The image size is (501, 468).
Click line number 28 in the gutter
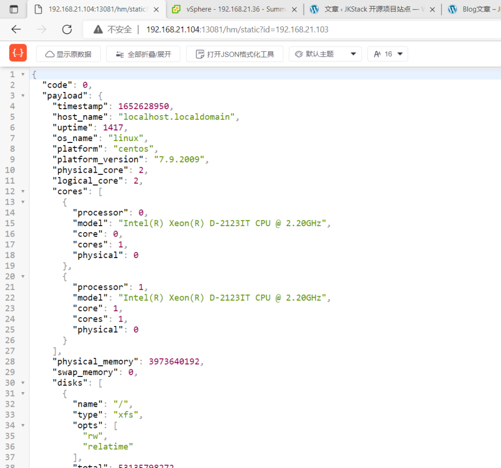10,362
